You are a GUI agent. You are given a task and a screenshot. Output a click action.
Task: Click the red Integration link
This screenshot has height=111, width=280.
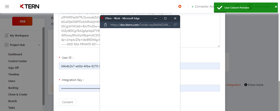tap(234, 85)
